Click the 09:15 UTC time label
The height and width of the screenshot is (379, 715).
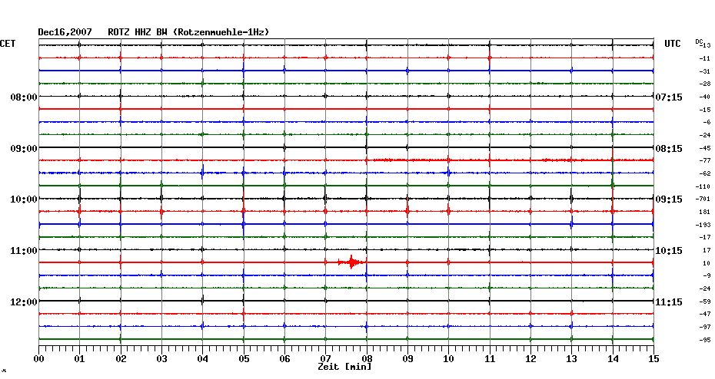tap(669, 199)
